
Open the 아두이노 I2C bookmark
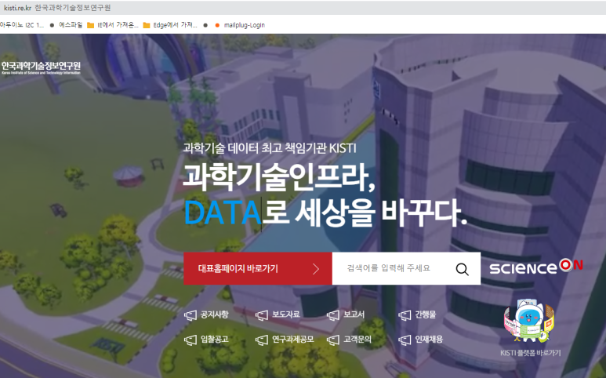click(x=22, y=25)
